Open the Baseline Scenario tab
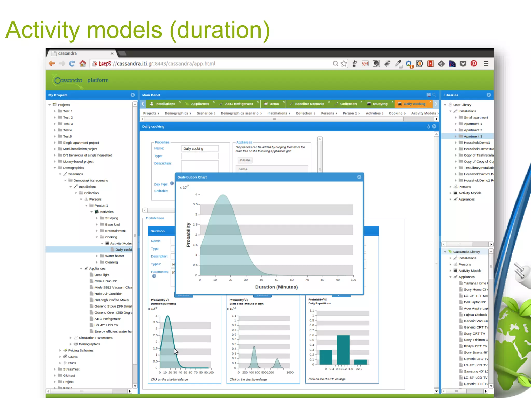The height and width of the screenshot is (398, 531). 310,104
